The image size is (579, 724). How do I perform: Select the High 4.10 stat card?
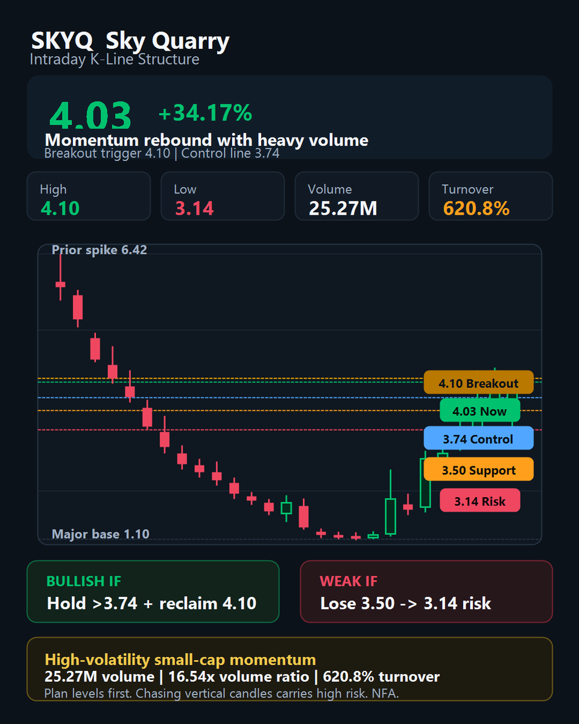89,196
